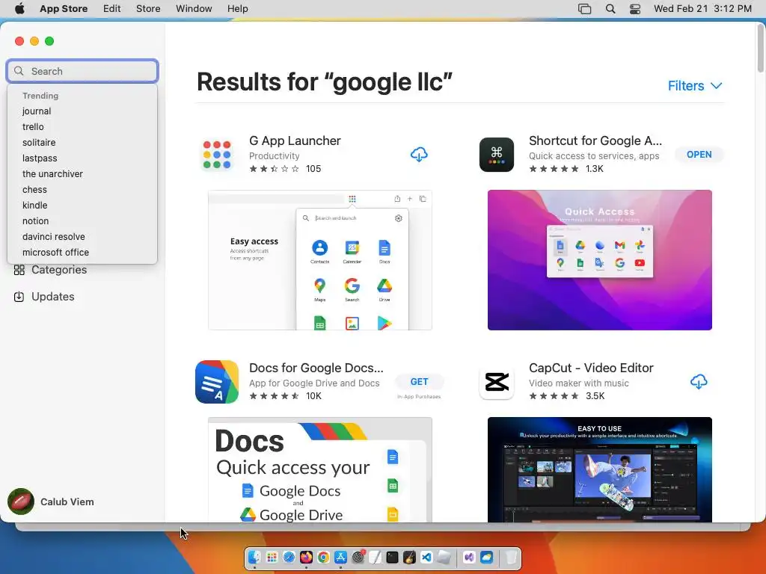Open G App Launcher title link
This screenshot has width=766, height=574.
295,141
